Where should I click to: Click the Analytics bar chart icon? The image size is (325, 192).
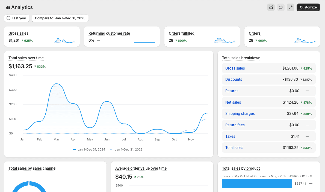pos(8,7)
